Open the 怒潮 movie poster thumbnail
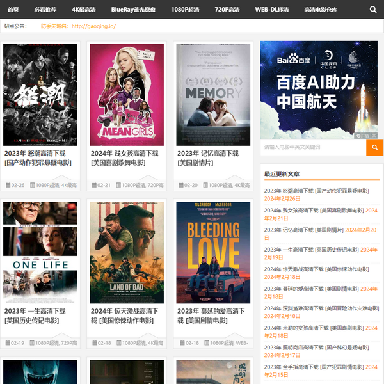The height and width of the screenshot is (384, 384). [x=40, y=95]
